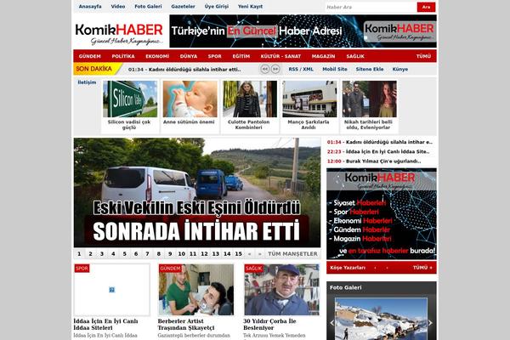Open Culotte Pantolon Kombinleri thumbnail
The height and width of the screenshot is (340, 510).
pos(250,99)
